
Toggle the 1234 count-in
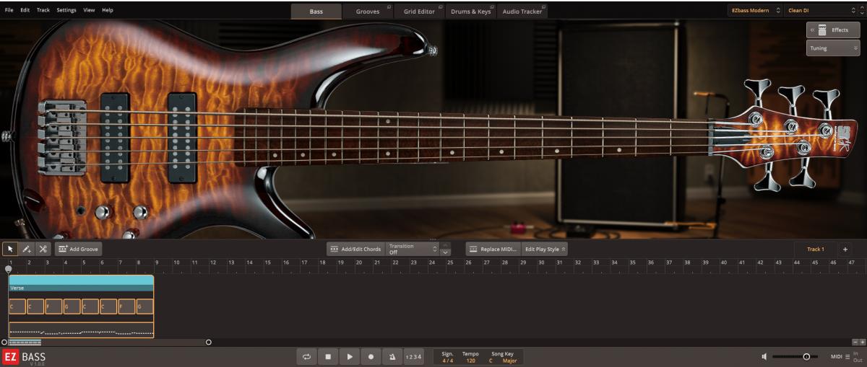click(x=413, y=356)
